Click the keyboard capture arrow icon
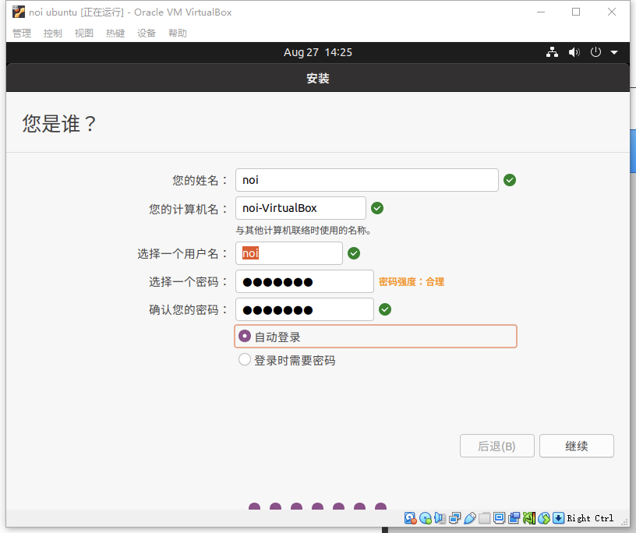 pos(559,518)
